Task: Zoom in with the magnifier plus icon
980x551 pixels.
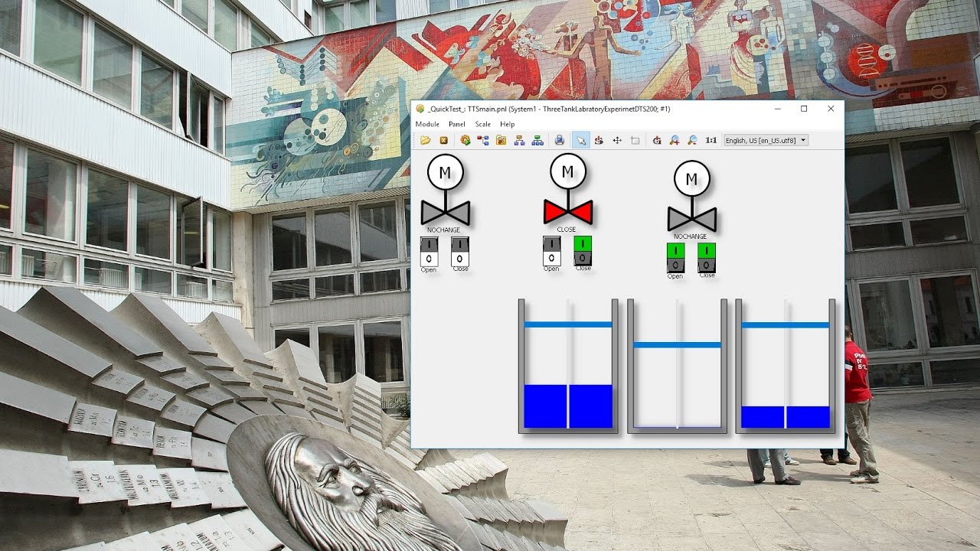Action: [x=675, y=140]
